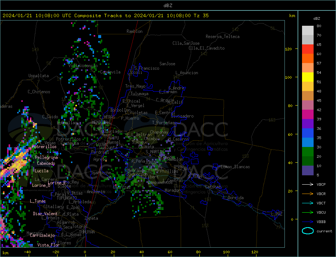Viewport: 336px width, 257px height.
Task: Click the magenta 42 dBZ legend swatch
Action: [x=308, y=115]
